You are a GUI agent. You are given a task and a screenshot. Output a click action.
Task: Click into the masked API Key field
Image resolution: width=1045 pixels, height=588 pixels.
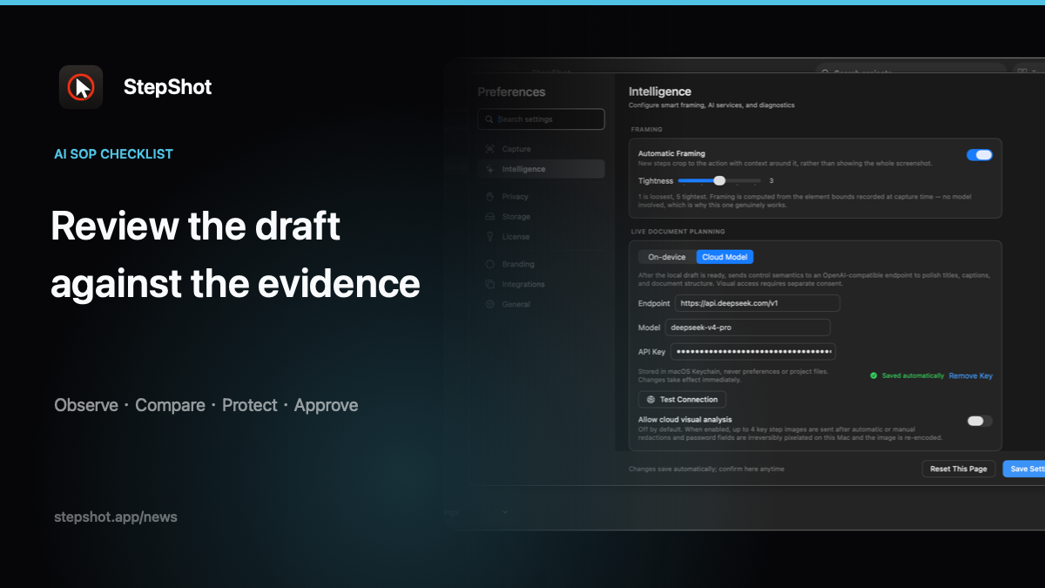pyautogui.click(x=752, y=352)
